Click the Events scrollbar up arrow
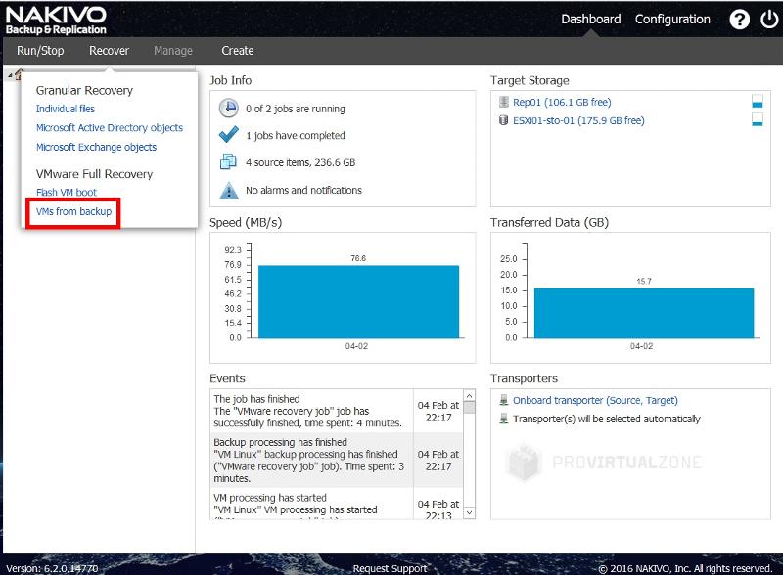Image resolution: width=783 pixels, height=575 pixels. pyautogui.click(x=469, y=395)
